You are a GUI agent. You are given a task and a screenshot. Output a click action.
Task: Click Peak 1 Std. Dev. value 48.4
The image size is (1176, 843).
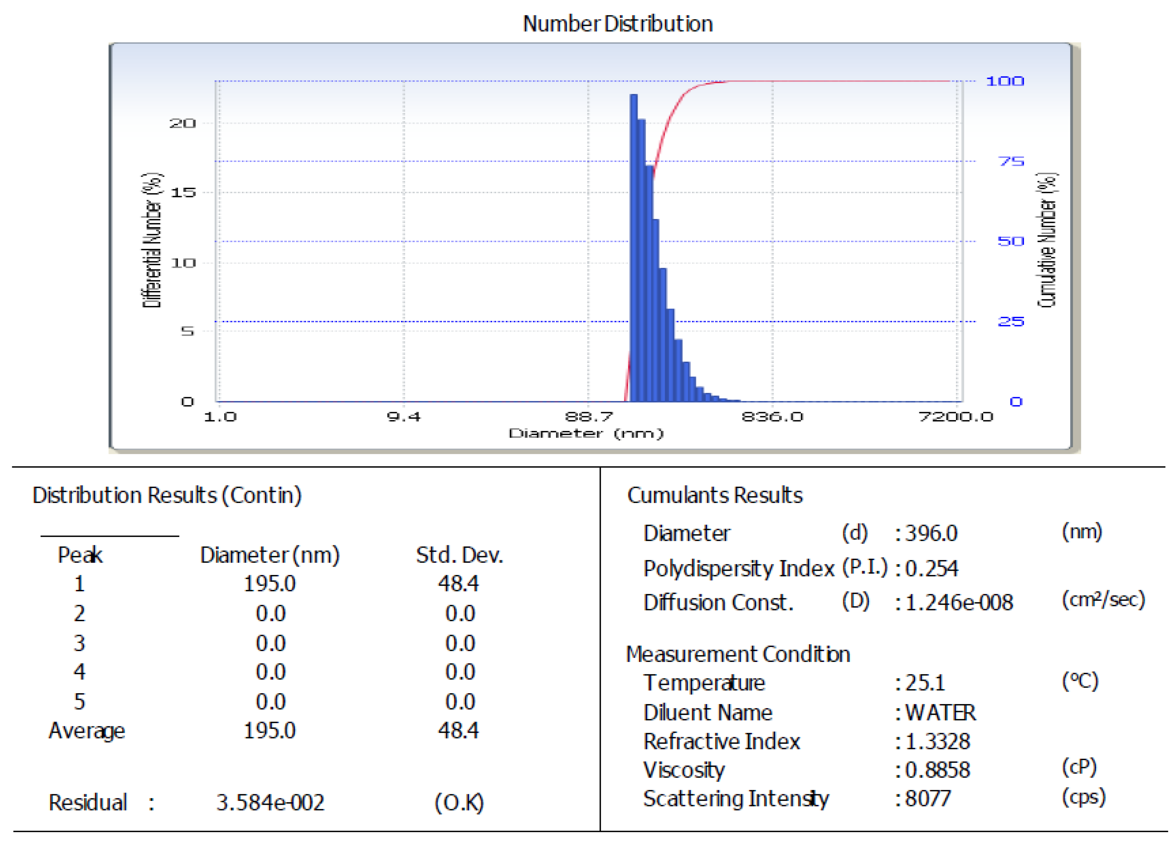pyautogui.click(x=458, y=584)
